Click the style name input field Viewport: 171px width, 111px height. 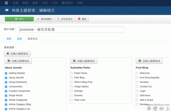pyautogui.click(x=71, y=30)
